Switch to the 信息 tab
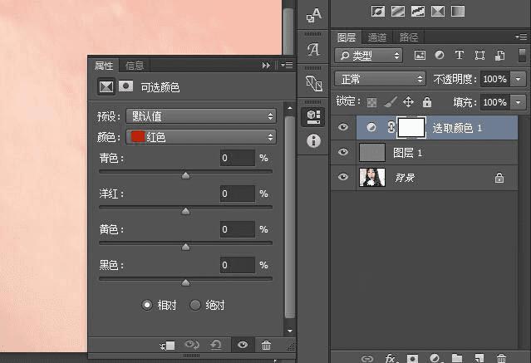The height and width of the screenshot is (363, 531). [x=135, y=66]
